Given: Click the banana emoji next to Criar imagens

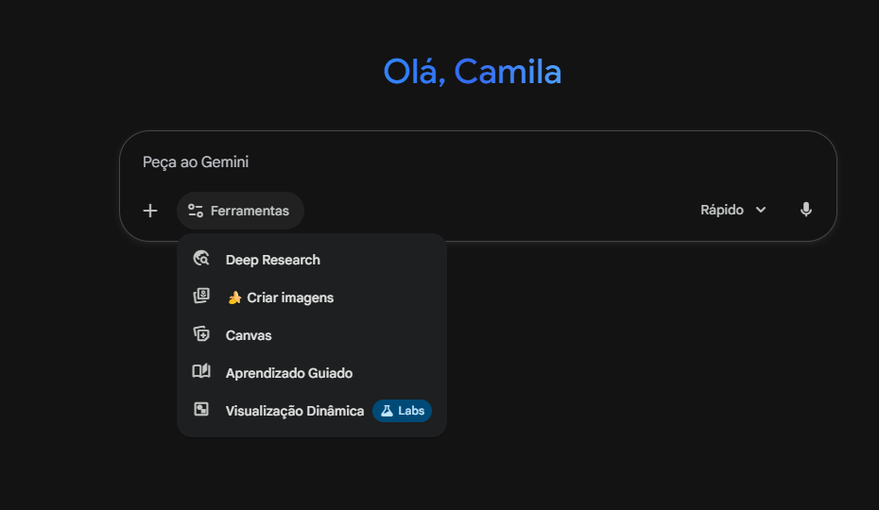Looking at the screenshot, I should [x=234, y=297].
